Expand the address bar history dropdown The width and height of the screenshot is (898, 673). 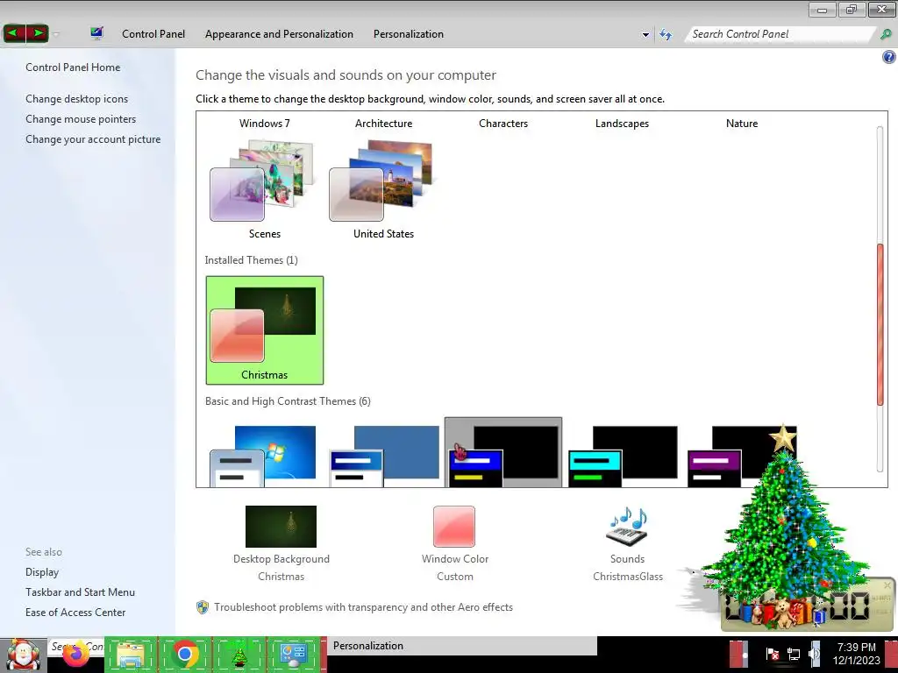[x=645, y=35]
